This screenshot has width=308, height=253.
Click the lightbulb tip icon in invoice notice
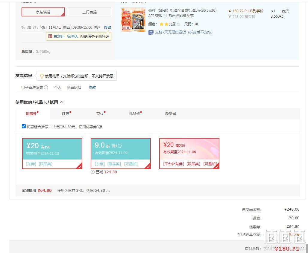(42, 76)
